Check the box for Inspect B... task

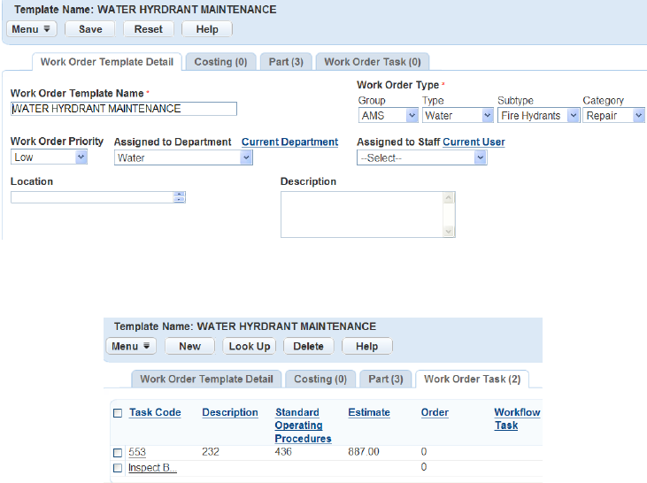[x=118, y=468]
